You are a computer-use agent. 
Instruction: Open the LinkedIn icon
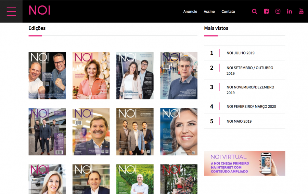coord(289,12)
